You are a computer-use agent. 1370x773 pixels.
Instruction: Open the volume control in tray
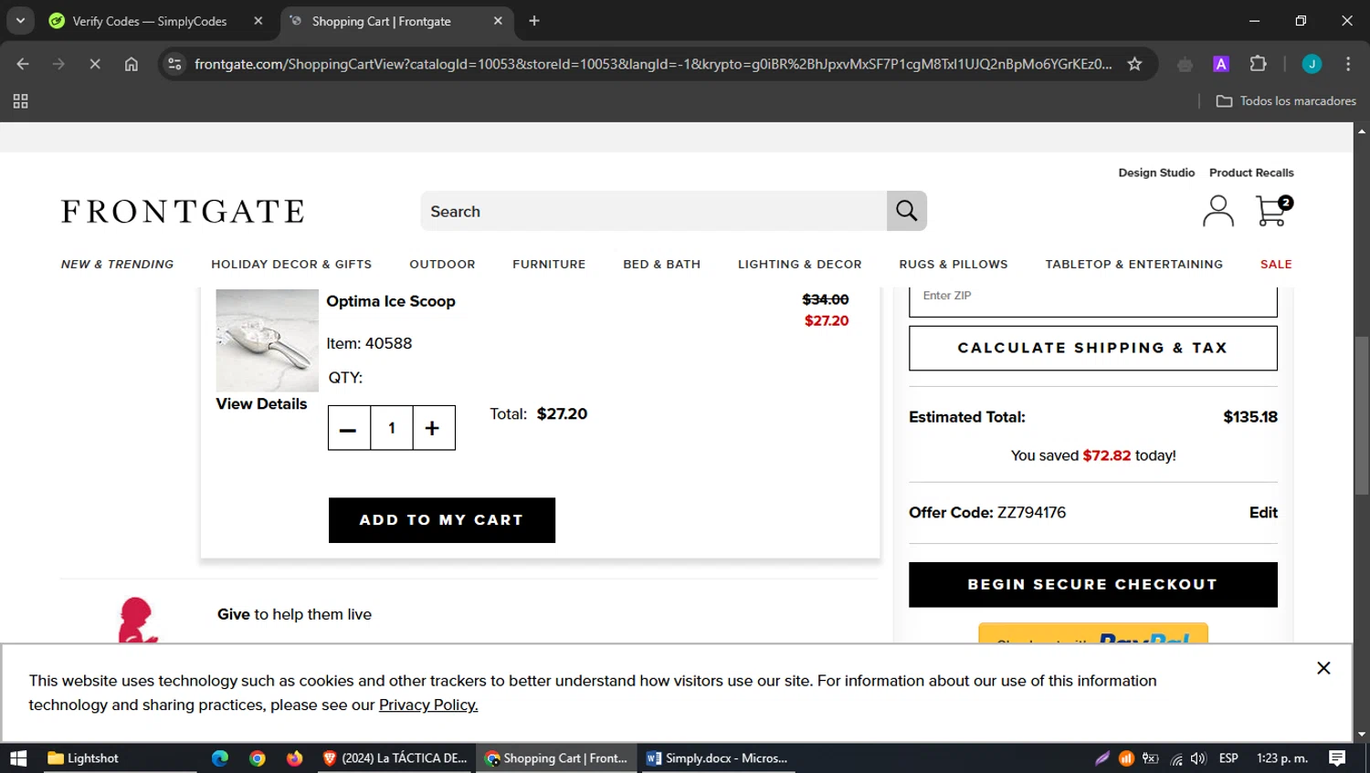(x=1198, y=758)
